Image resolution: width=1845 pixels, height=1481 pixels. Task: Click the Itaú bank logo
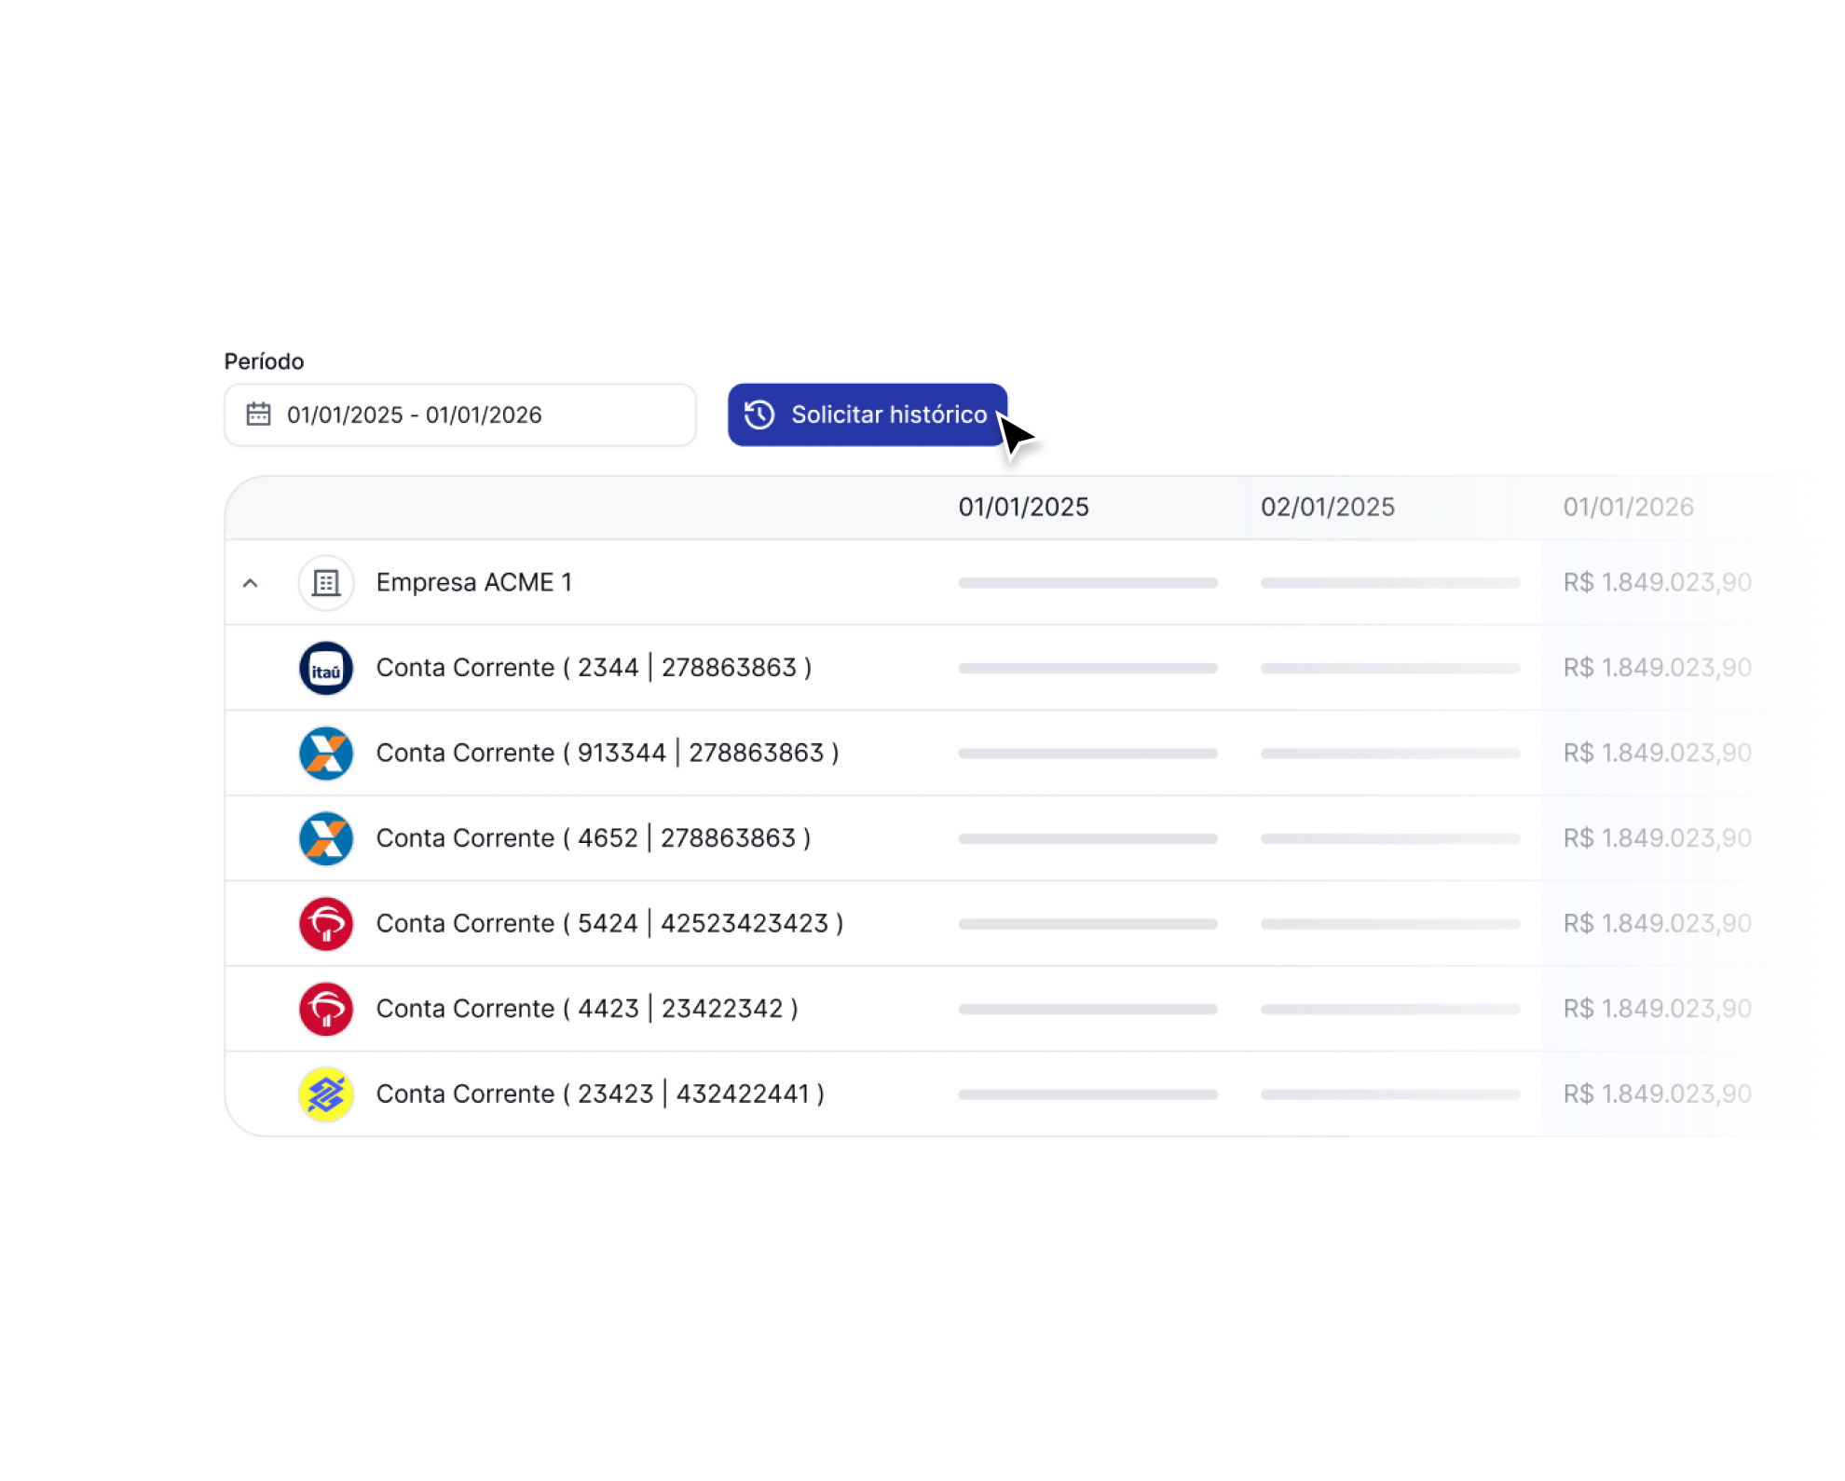coord(326,669)
